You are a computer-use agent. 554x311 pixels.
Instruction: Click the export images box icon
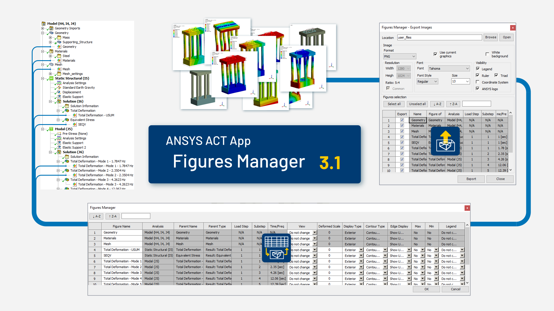pos(445,141)
